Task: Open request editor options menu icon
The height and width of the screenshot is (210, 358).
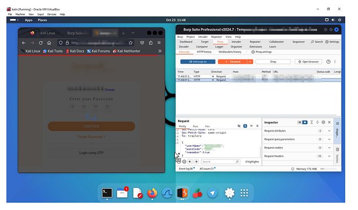Action: pyautogui.click(x=257, y=126)
